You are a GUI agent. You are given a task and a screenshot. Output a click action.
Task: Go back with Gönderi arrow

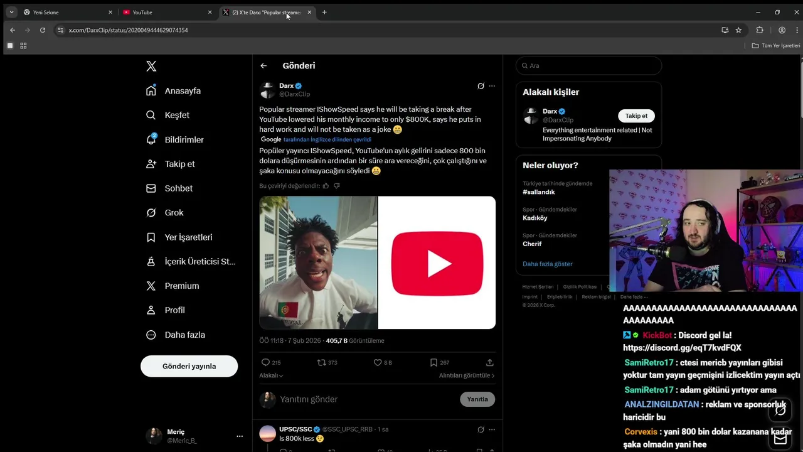(x=263, y=65)
